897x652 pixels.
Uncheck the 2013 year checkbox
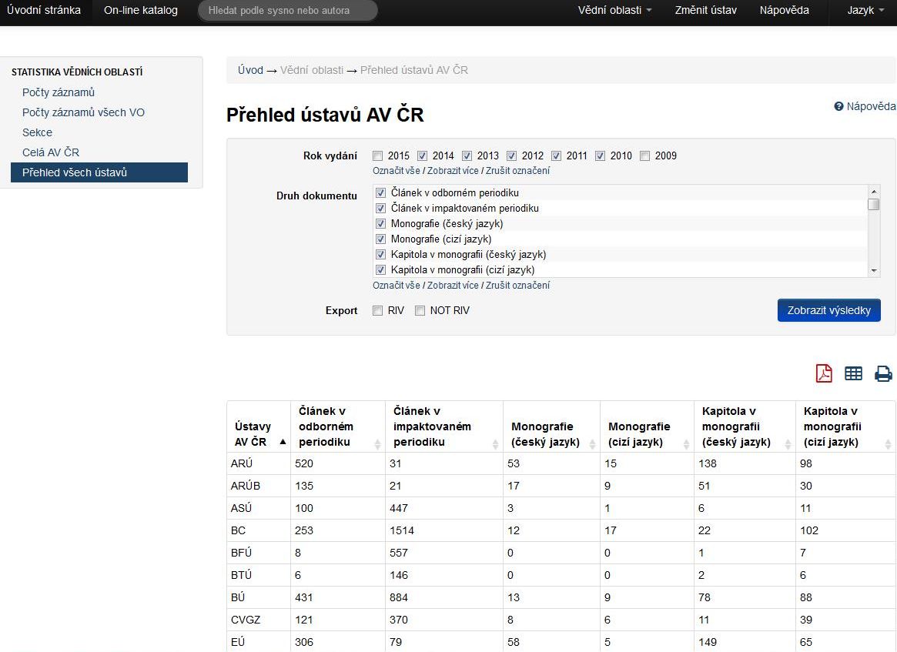[x=467, y=155]
